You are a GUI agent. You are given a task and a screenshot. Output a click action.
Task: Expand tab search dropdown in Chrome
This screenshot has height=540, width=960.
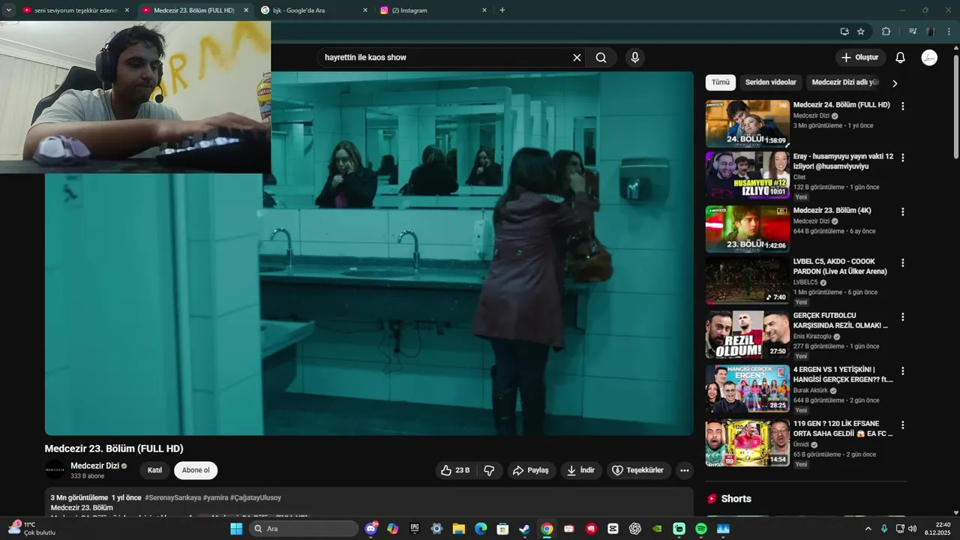[9, 10]
